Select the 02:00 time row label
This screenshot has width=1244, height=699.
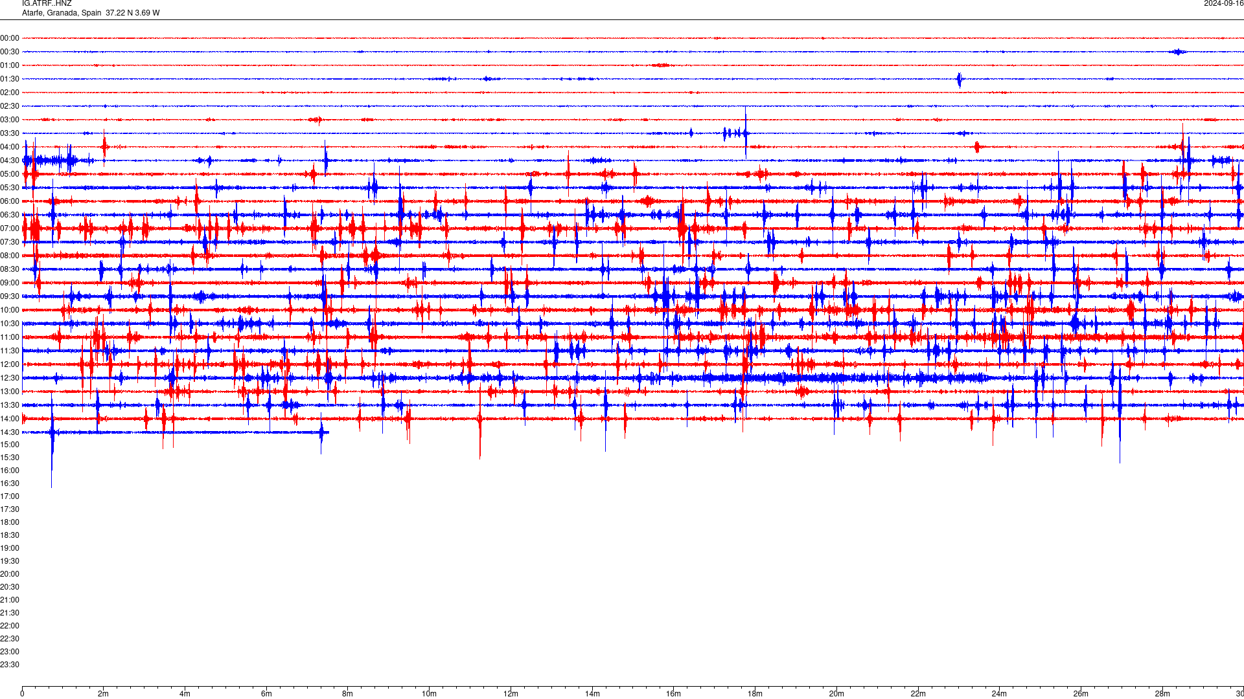[x=10, y=93]
